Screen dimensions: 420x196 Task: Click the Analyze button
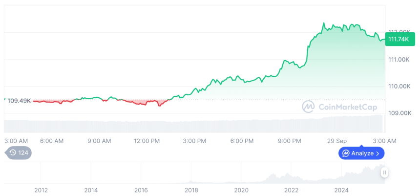361,153
